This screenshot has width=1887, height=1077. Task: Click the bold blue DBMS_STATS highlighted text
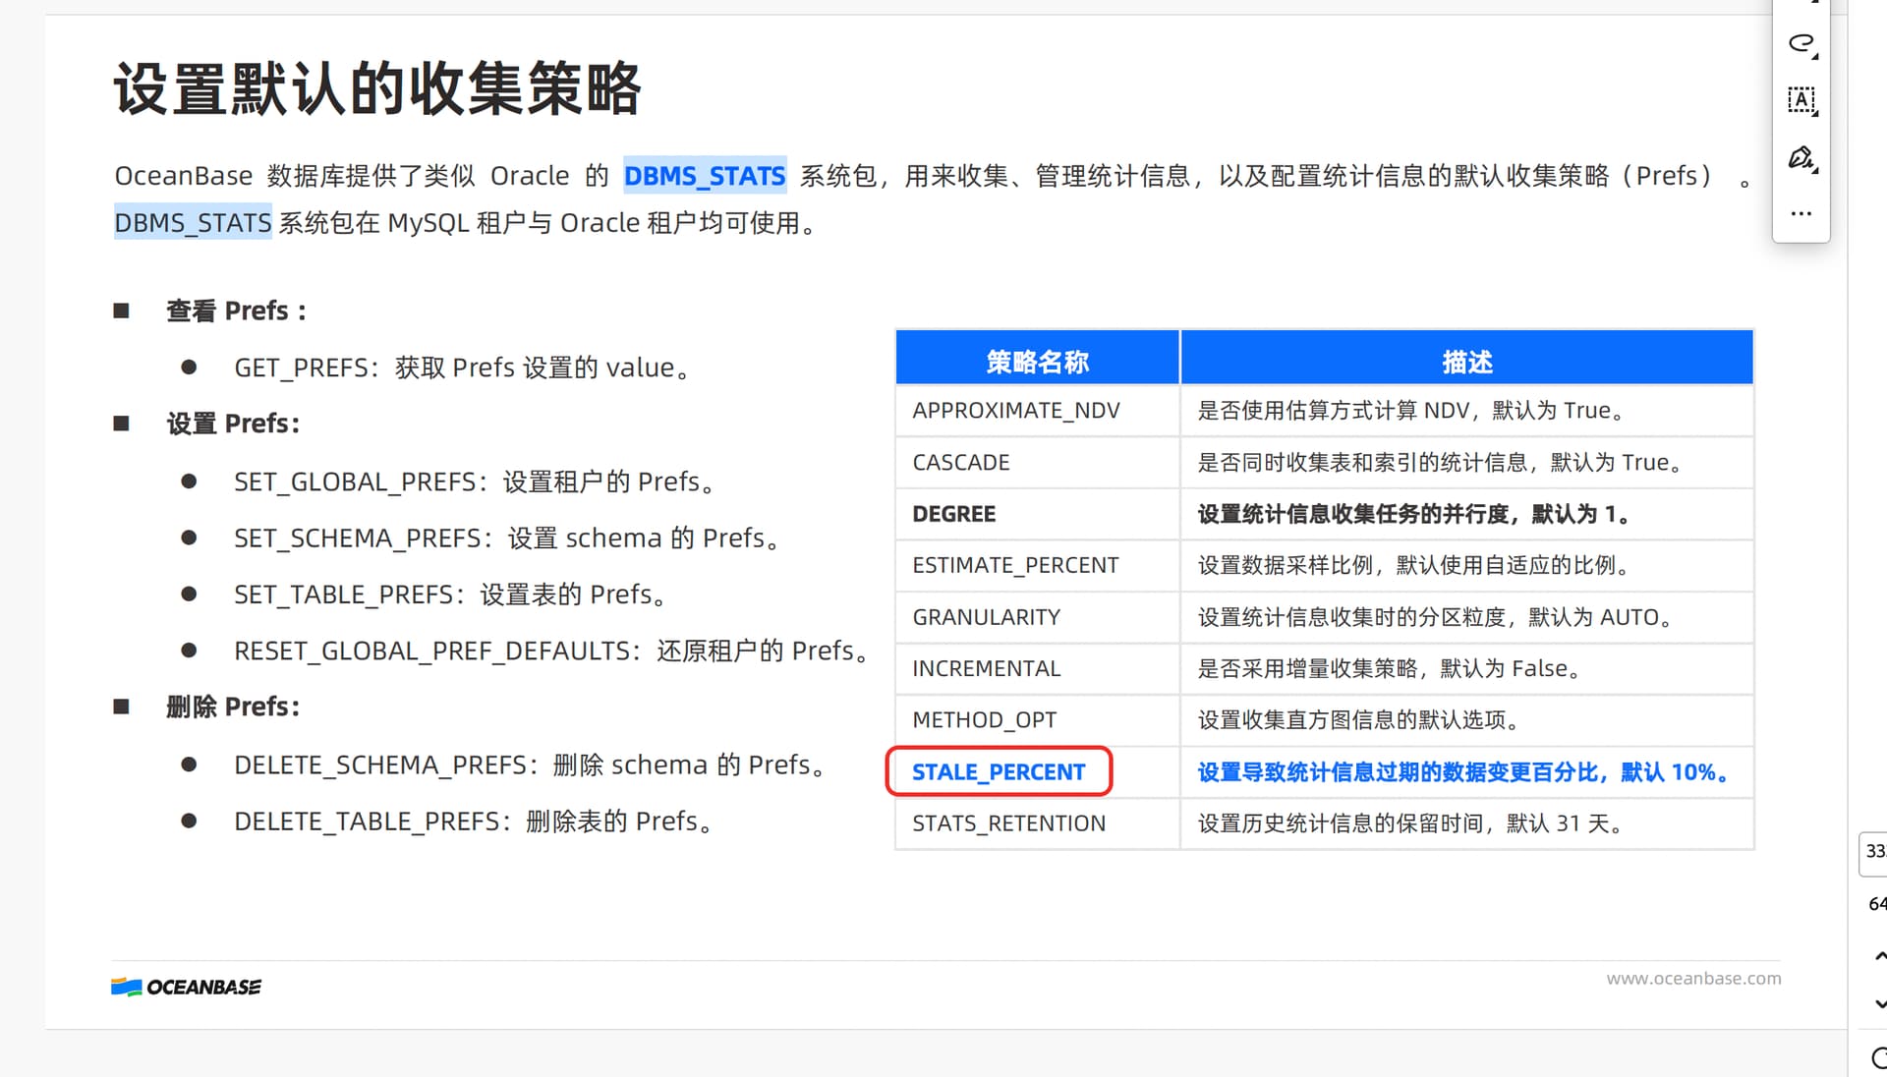(x=705, y=176)
